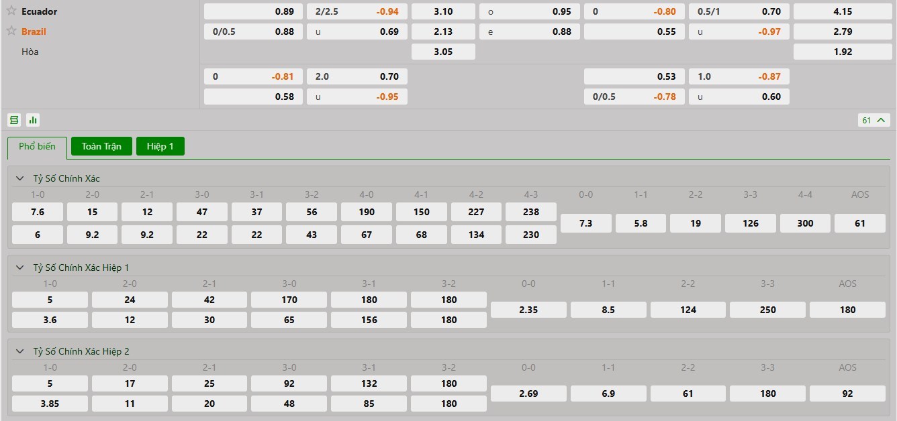
Task: Pick first-half handicap odds 0.55
Action: pyautogui.click(x=634, y=32)
